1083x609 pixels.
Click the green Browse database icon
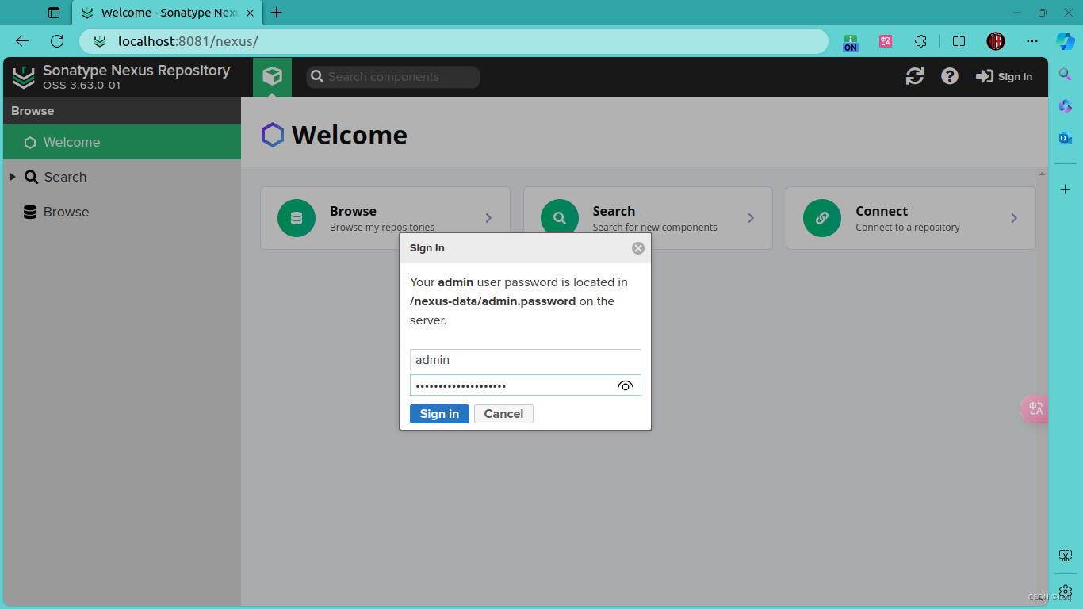tap(297, 218)
